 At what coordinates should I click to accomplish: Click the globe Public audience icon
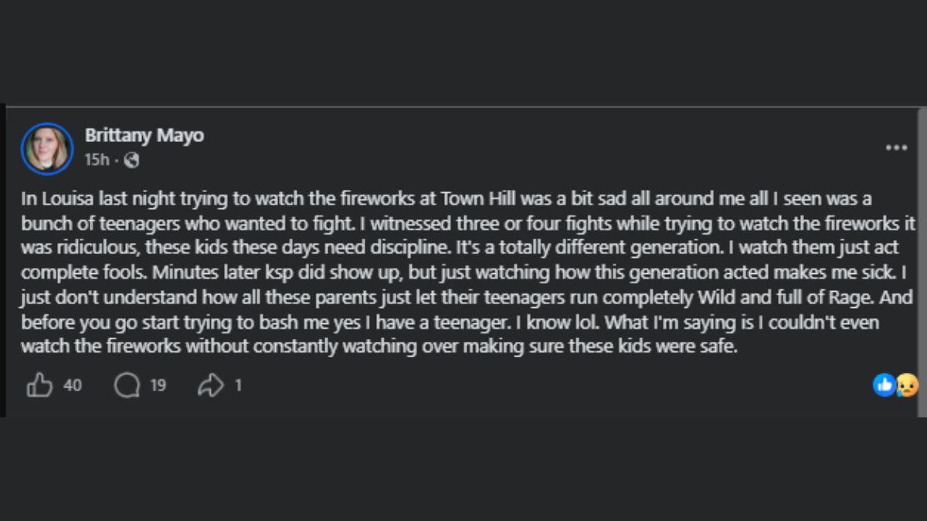(x=131, y=160)
